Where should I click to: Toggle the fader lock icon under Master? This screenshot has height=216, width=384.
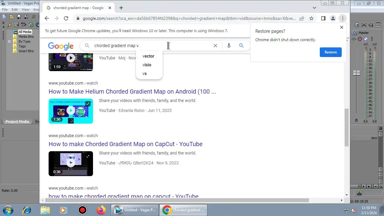[356, 120]
